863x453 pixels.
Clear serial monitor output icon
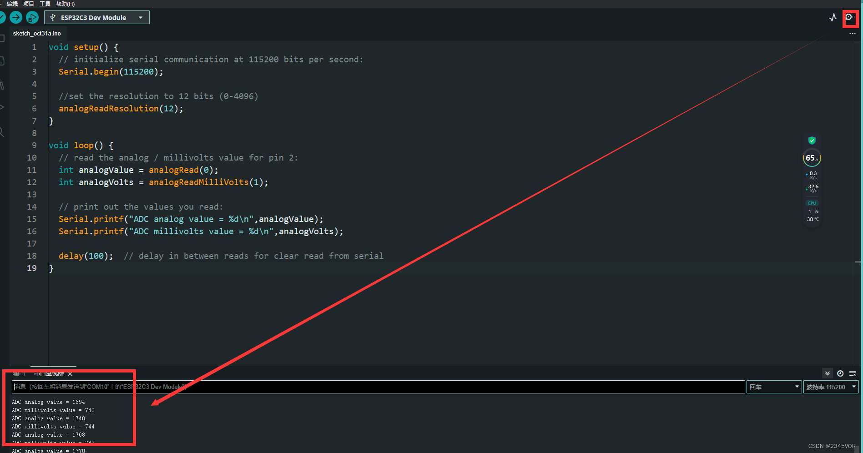853,373
